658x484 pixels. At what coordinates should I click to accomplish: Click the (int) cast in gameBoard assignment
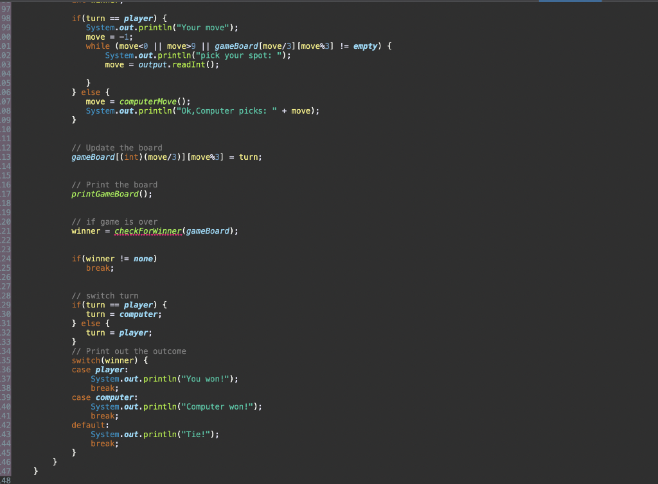[131, 157]
